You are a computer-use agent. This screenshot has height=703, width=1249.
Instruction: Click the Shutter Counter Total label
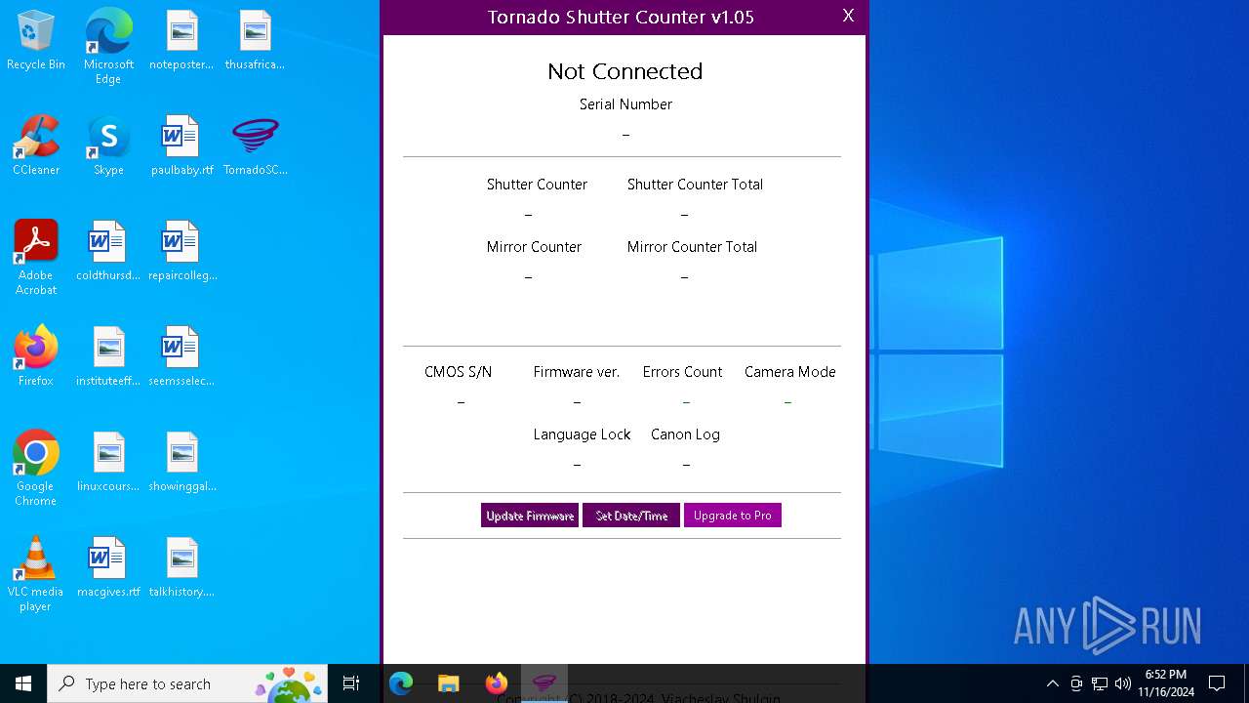point(695,185)
